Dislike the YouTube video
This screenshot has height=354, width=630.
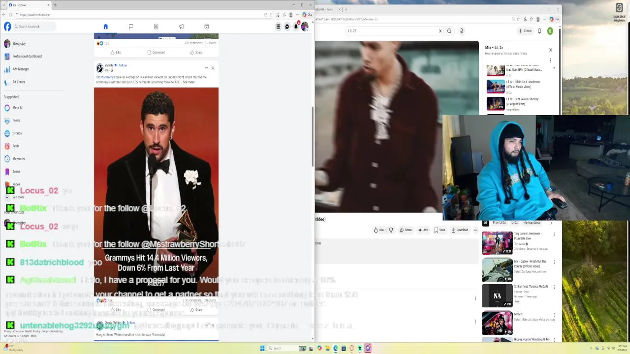(x=391, y=230)
